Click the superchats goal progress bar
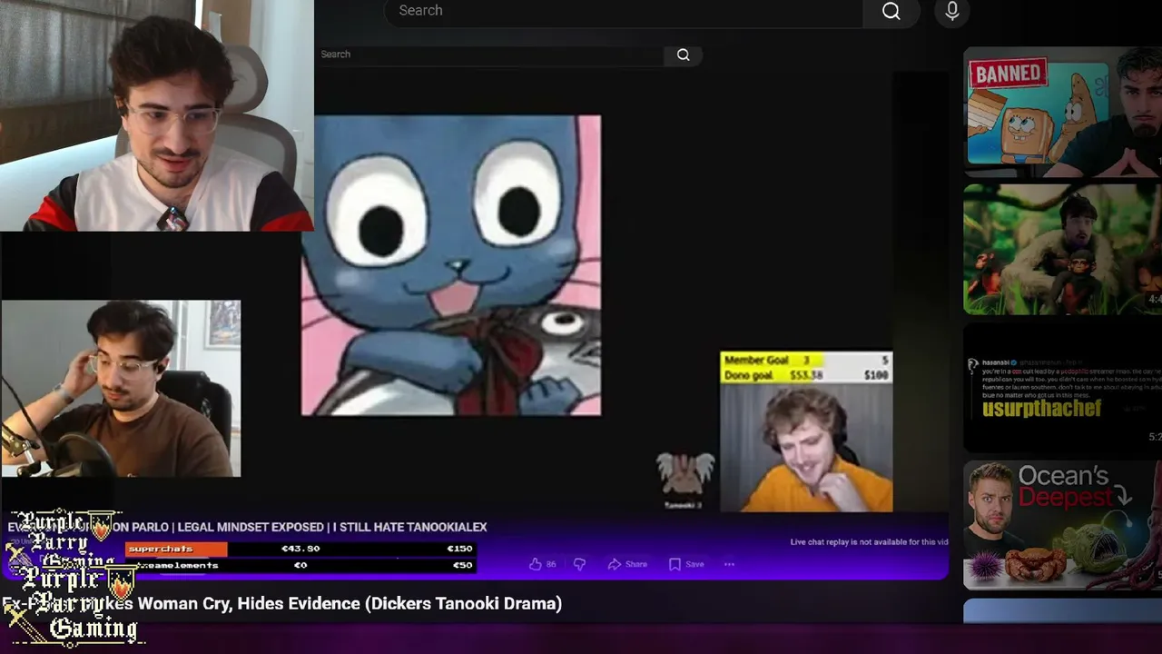Image resolution: width=1162 pixels, height=654 pixels. coord(300,549)
